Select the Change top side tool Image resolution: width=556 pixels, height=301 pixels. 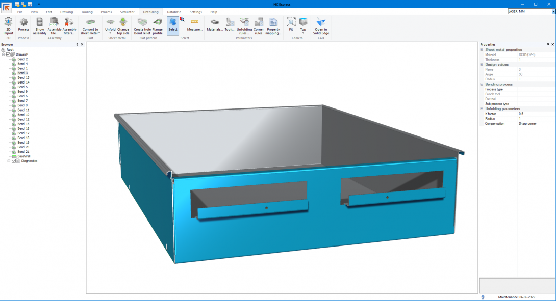pyautogui.click(x=123, y=25)
